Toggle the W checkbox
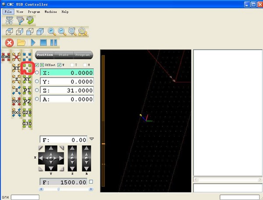The width and height of the screenshot is (263, 200). coord(59,65)
